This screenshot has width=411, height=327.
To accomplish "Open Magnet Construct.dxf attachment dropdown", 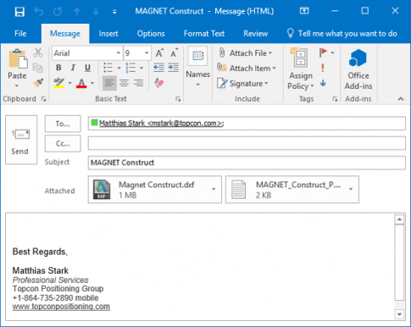I will 214,189.
